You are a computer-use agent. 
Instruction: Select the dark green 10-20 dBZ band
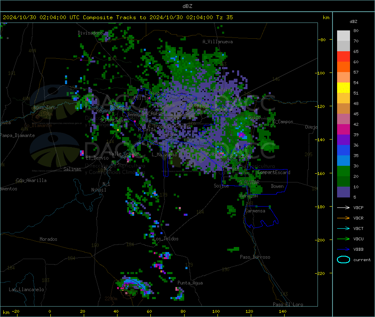(343, 182)
